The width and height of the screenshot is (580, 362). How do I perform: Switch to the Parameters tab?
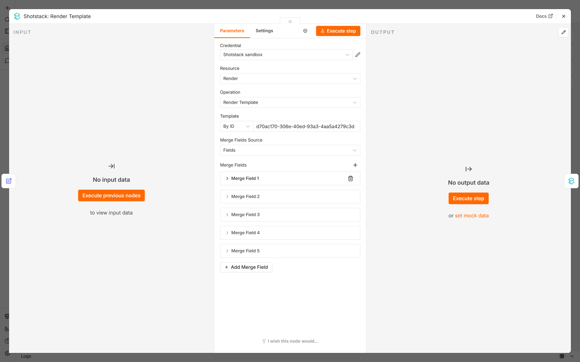click(232, 31)
